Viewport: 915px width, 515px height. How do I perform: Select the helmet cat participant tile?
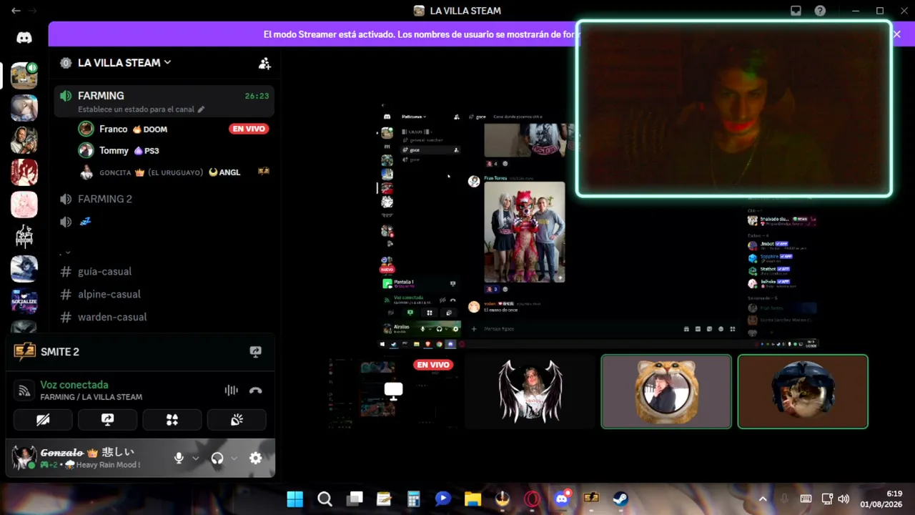click(803, 391)
